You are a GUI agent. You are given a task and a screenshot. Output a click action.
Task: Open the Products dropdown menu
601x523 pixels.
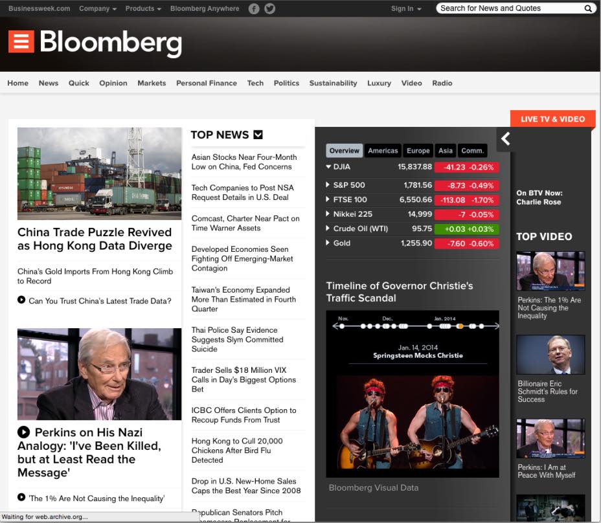click(x=143, y=8)
